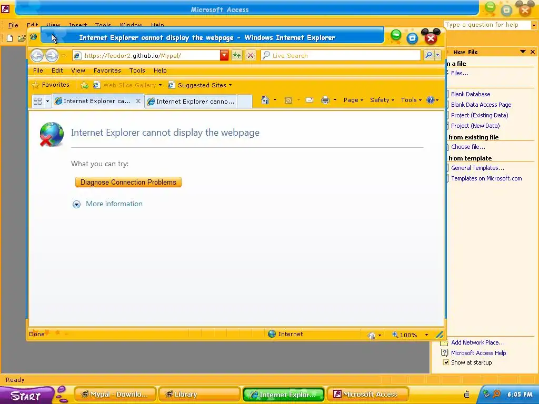The width and height of the screenshot is (539, 404).
Task: Add to Favorites Bar star-arrow icon
Action: point(84,85)
